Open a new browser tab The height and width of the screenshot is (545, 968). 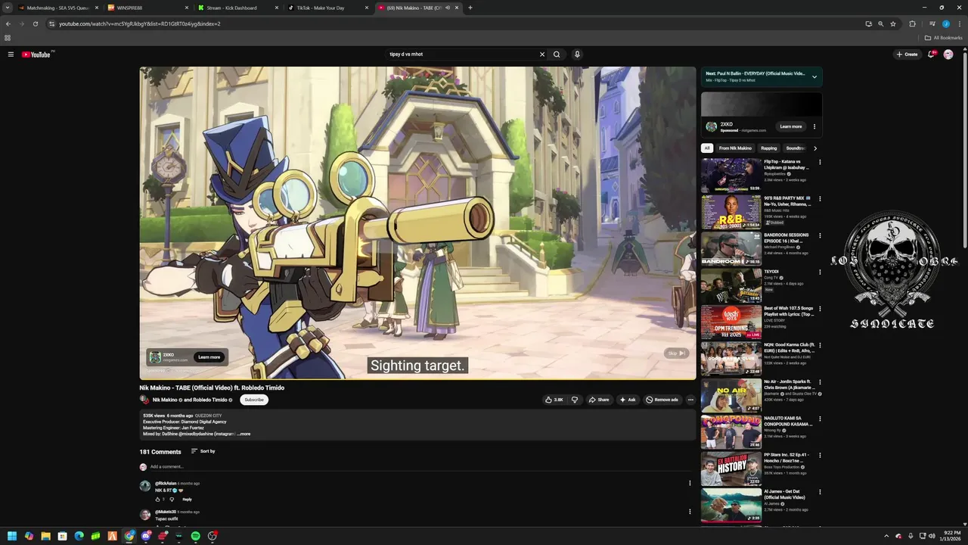(470, 8)
